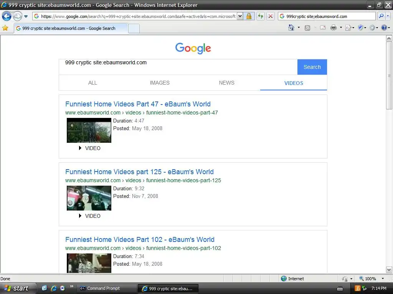The height and width of the screenshot is (294, 393).
Task: Print the page with printer icon
Action: tap(334, 28)
